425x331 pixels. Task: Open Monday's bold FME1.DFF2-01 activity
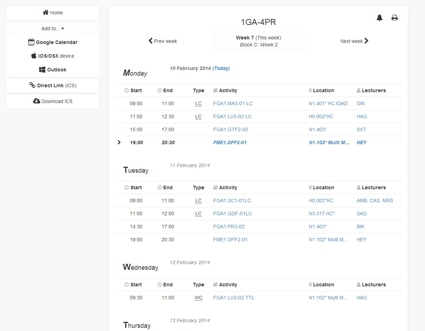(230, 142)
